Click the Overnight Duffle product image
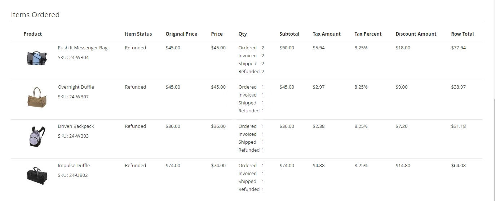The height and width of the screenshot is (201, 495). point(37,97)
